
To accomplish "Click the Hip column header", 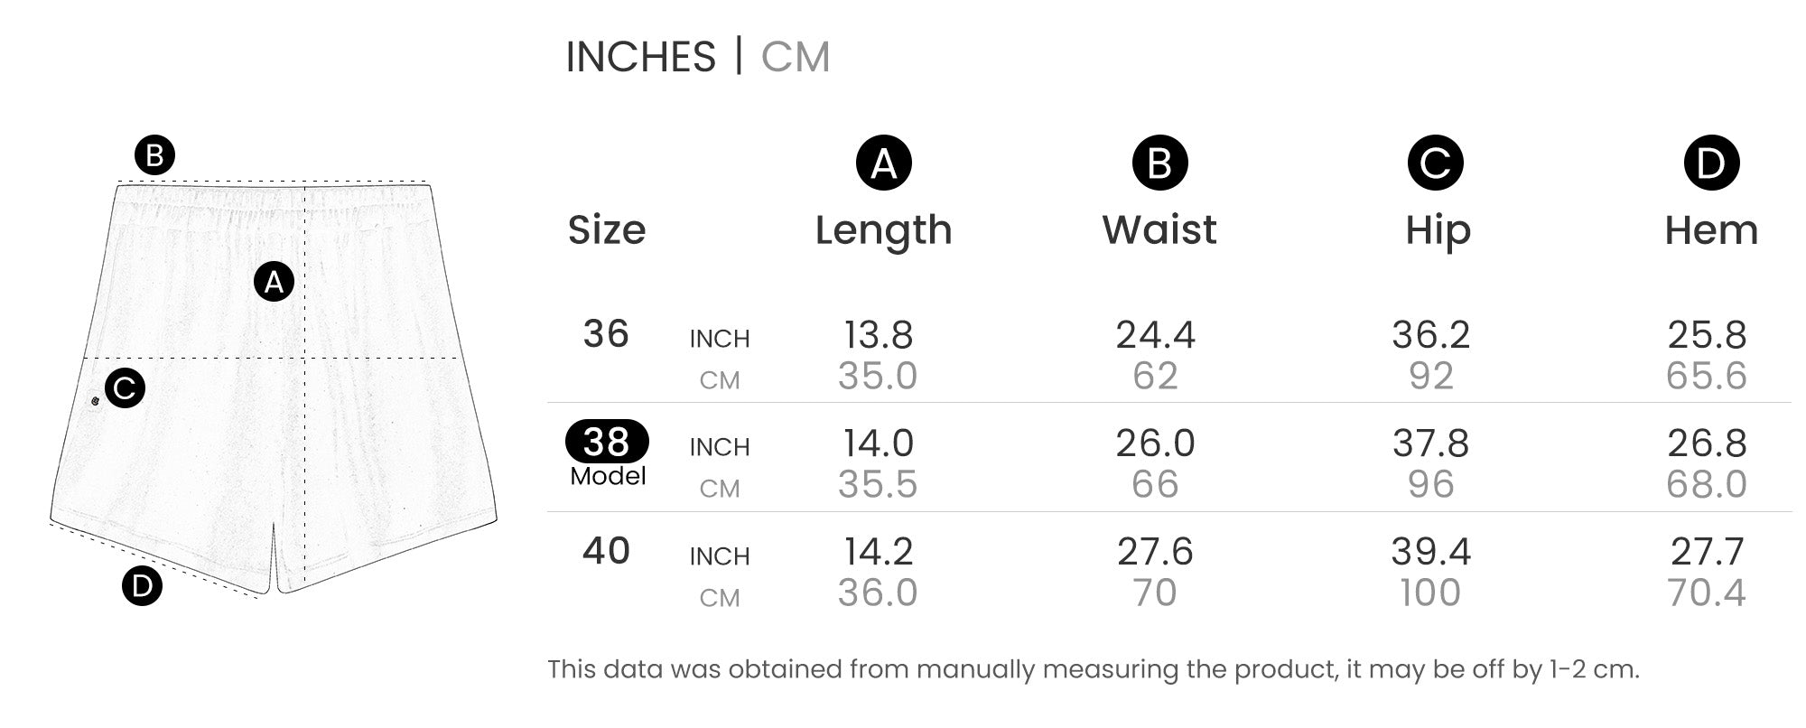I will pos(1438,230).
